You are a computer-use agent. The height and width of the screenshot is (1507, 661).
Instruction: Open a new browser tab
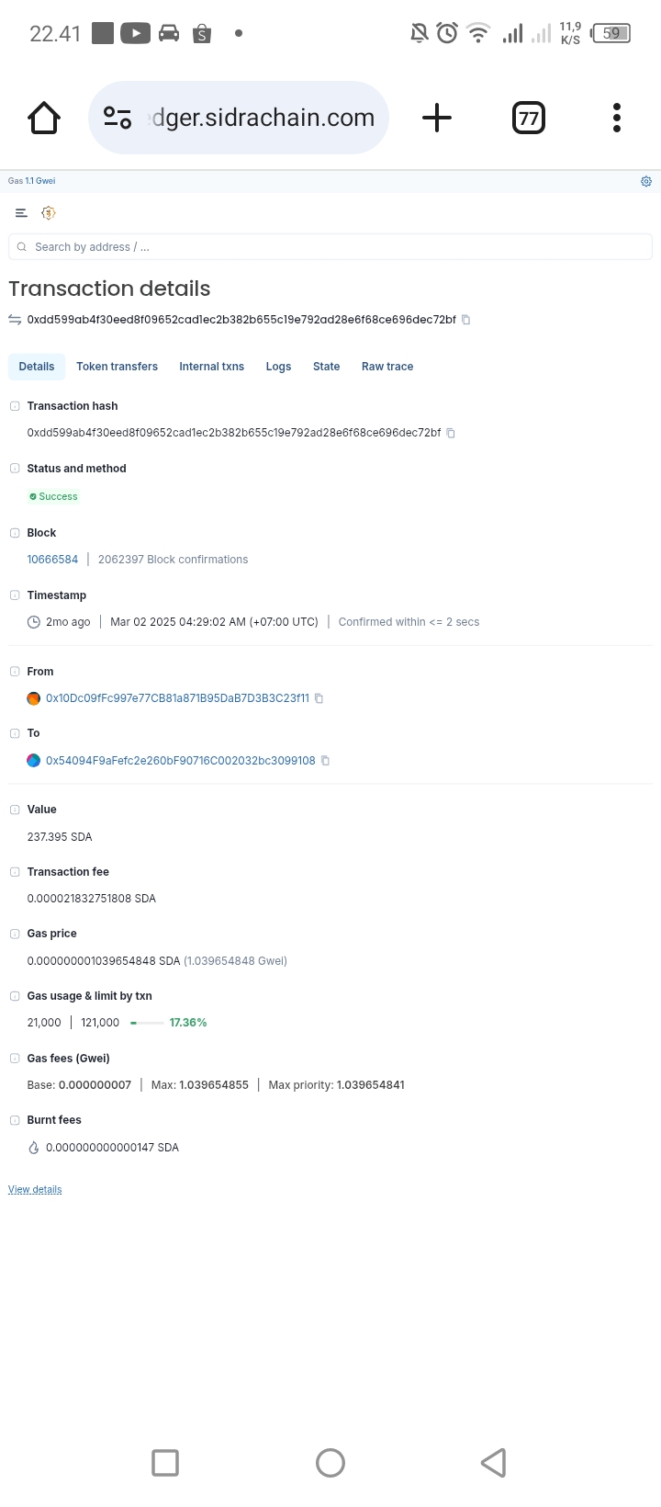click(x=437, y=118)
